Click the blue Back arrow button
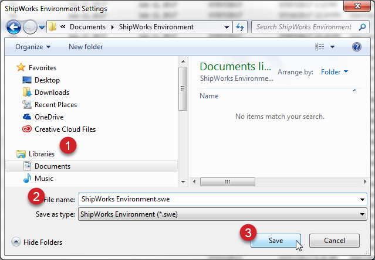 click(13, 27)
